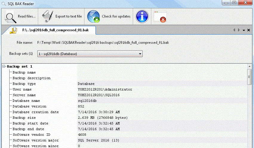Click the Export to text file label
Image resolution: width=254 pixels, height=148 pixels.
(x=69, y=16)
